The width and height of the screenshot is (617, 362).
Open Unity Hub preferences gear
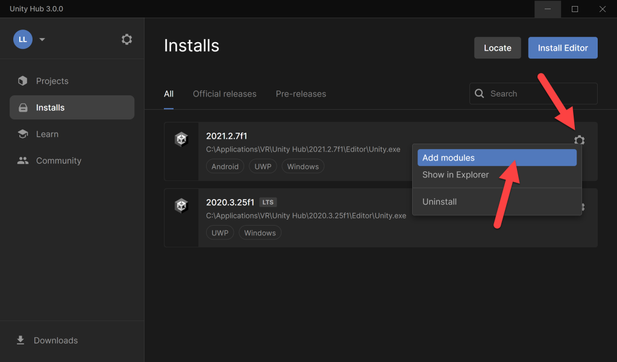(x=127, y=39)
